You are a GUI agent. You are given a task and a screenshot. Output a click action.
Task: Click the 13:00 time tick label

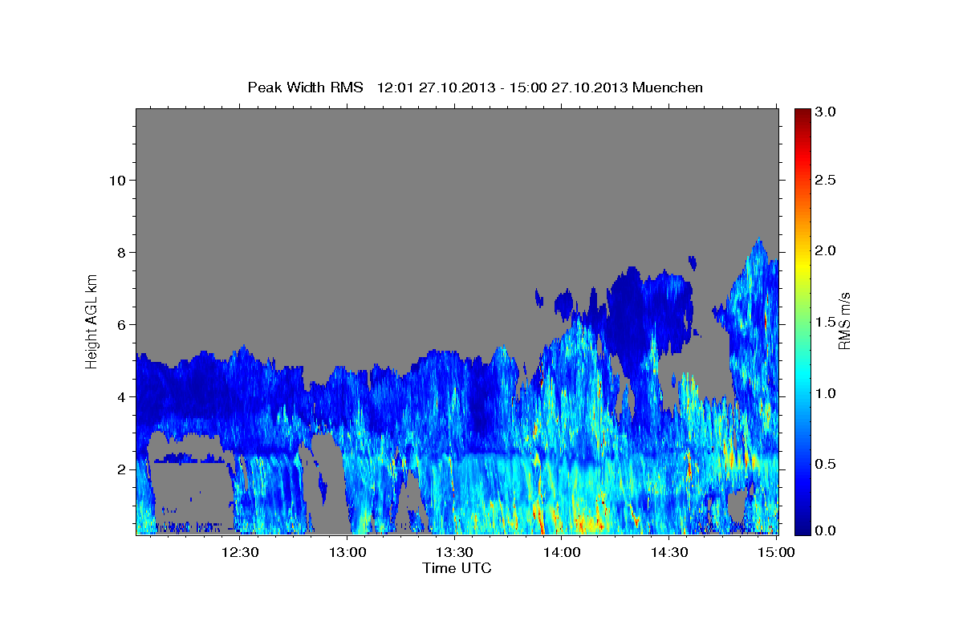348,553
